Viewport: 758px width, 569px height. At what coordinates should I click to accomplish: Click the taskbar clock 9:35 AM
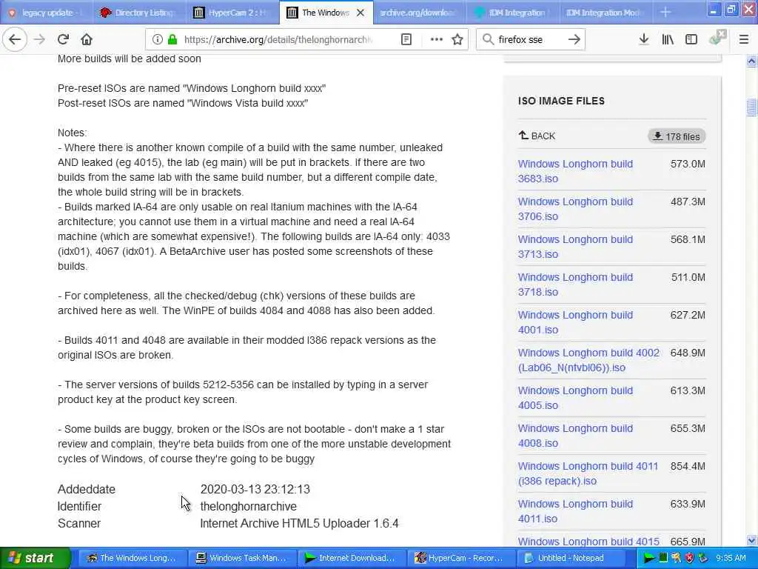(x=731, y=558)
